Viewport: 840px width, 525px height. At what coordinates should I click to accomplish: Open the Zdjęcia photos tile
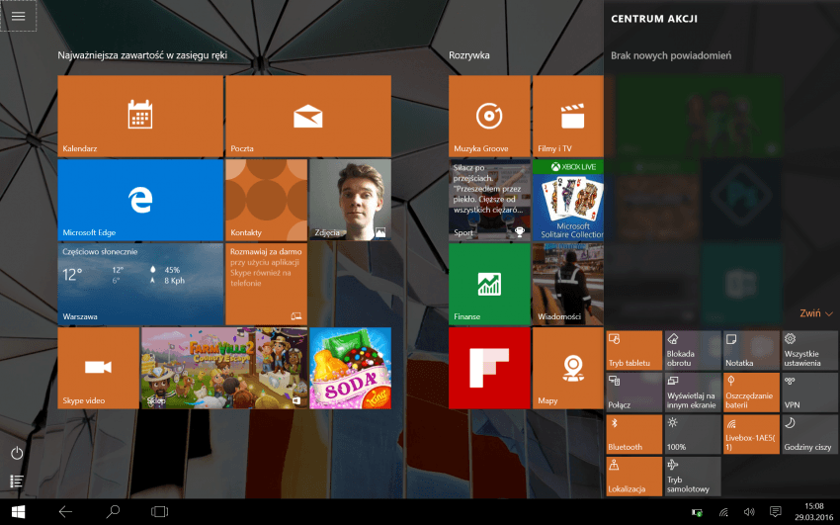point(351,200)
